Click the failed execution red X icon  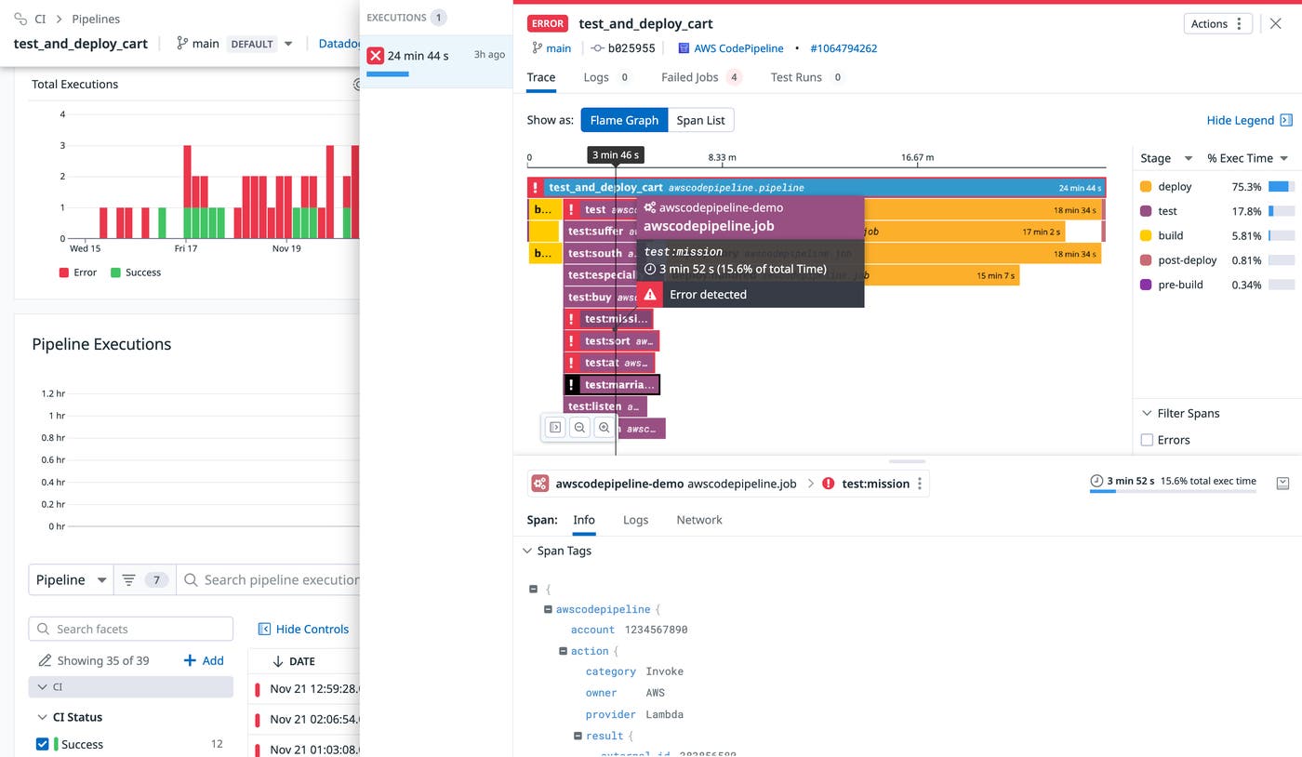376,56
